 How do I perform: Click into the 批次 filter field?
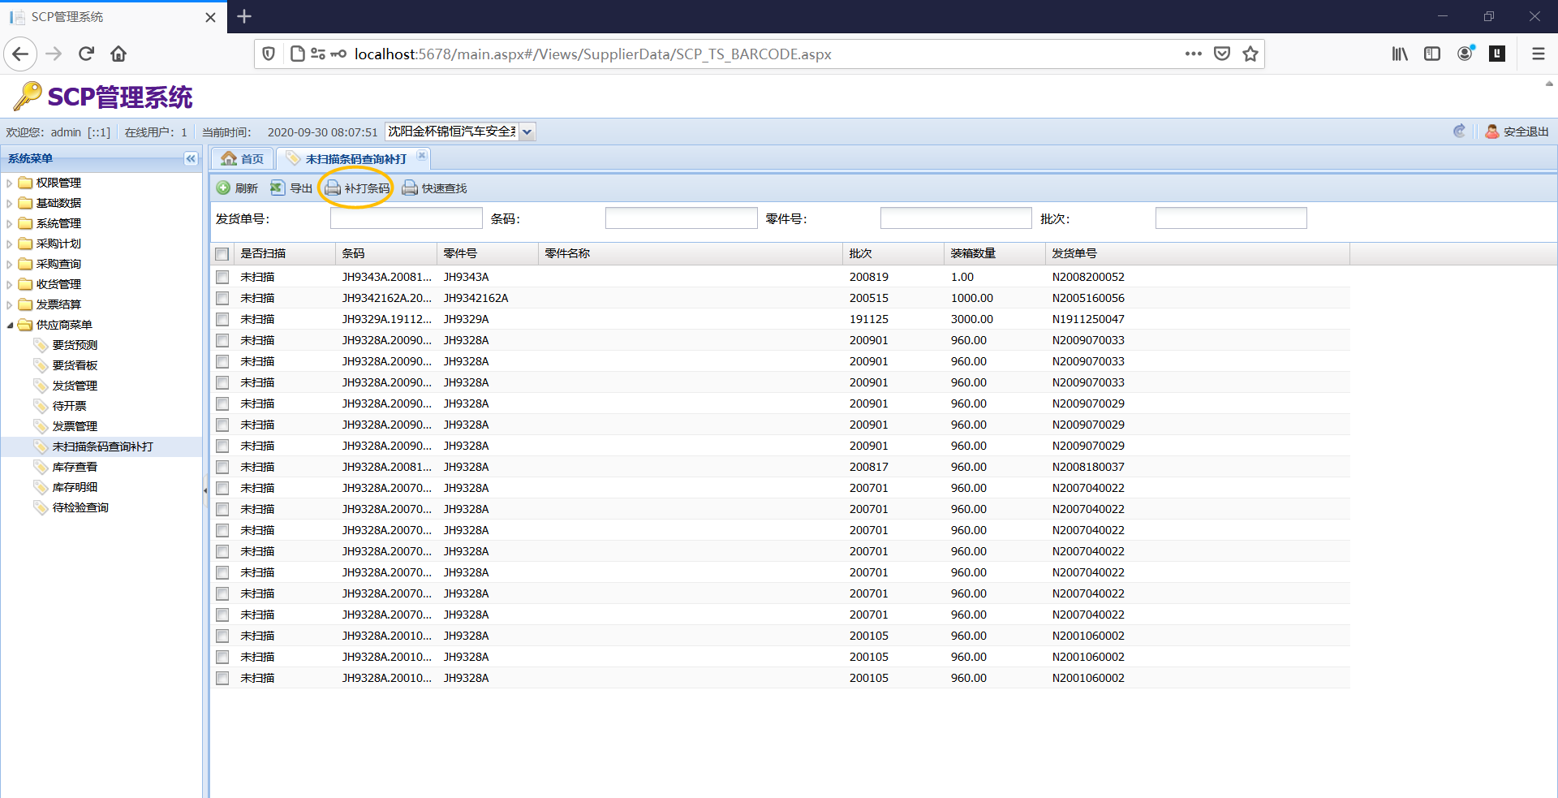1231,218
